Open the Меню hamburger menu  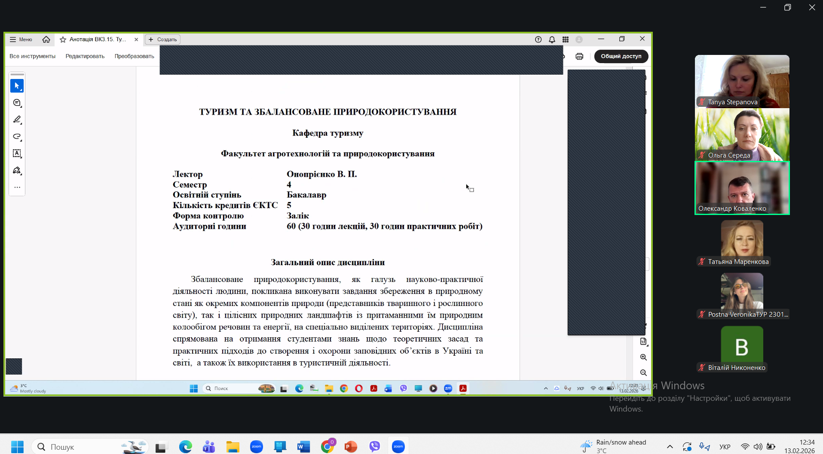click(x=21, y=39)
